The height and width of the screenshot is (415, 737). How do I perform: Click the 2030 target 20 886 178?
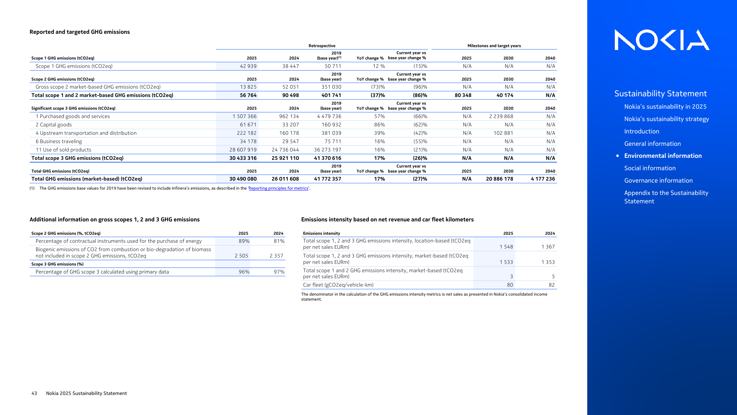pyautogui.click(x=499, y=179)
